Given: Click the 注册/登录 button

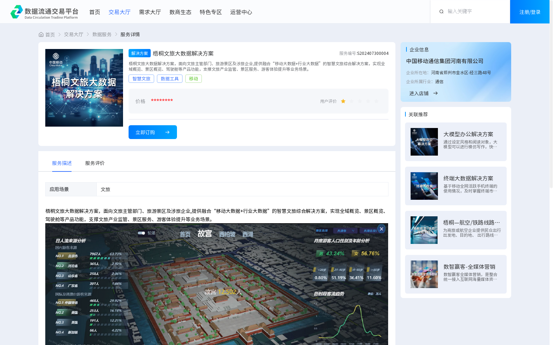Looking at the screenshot, I should tap(530, 12).
